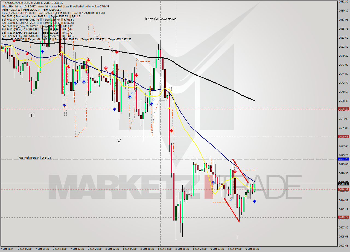Click the 2624.28 blue price tag
Screen dimensions: 350x252
tap(343, 159)
